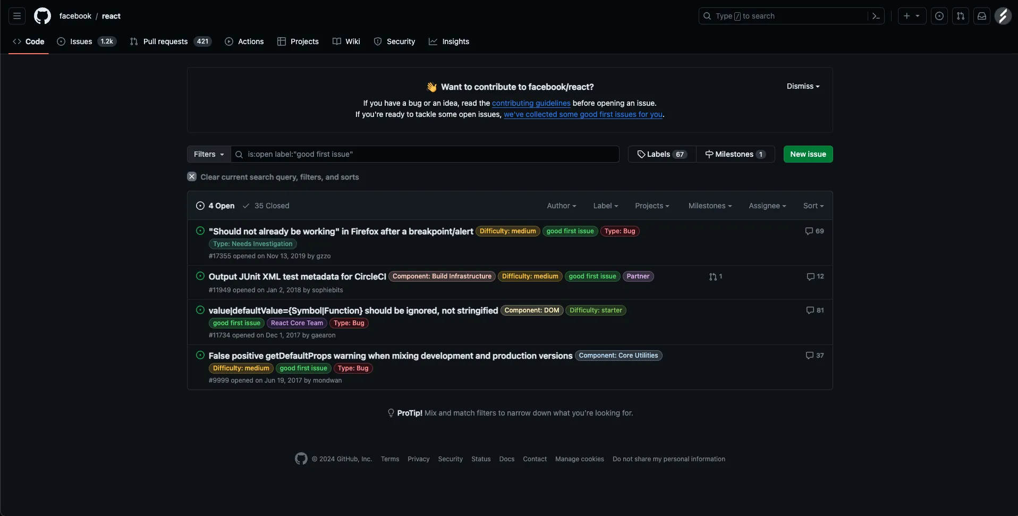The height and width of the screenshot is (516, 1018).
Task: Open the good first issues collection link
Action: (583, 114)
